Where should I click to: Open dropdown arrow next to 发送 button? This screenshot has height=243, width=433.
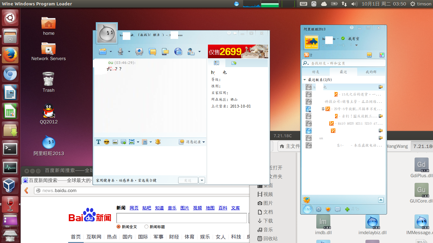[202, 180]
